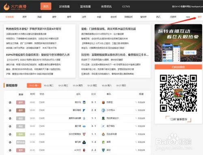Click the away team crest in 2-2 match
Image resolution: width=203 pixels, height=155 pixels.
point(103,150)
